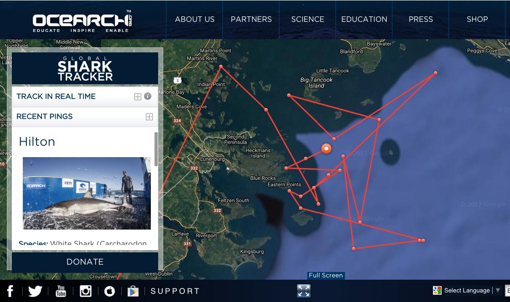This screenshot has height=302, width=510.
Task: Click the Heckmans Island map label
Action: [258, 153]
